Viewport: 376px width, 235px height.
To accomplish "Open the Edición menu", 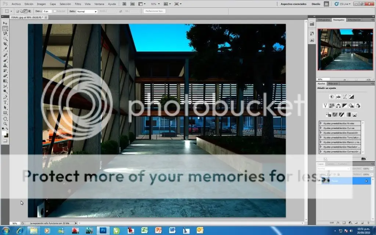I will pyautogui.click(x=29, y=4).
